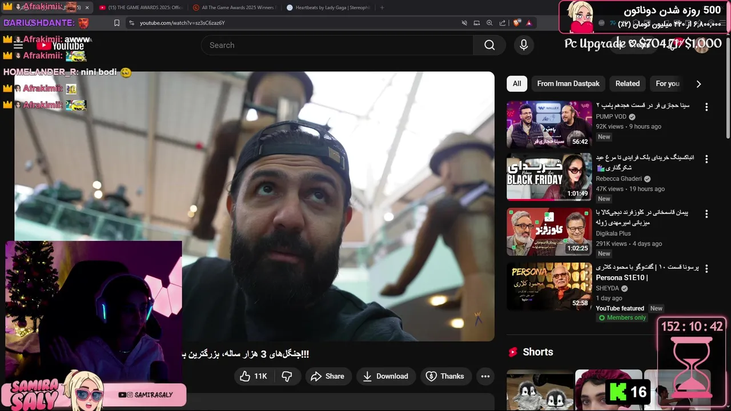Select the For you filter chip

[668, 83]
